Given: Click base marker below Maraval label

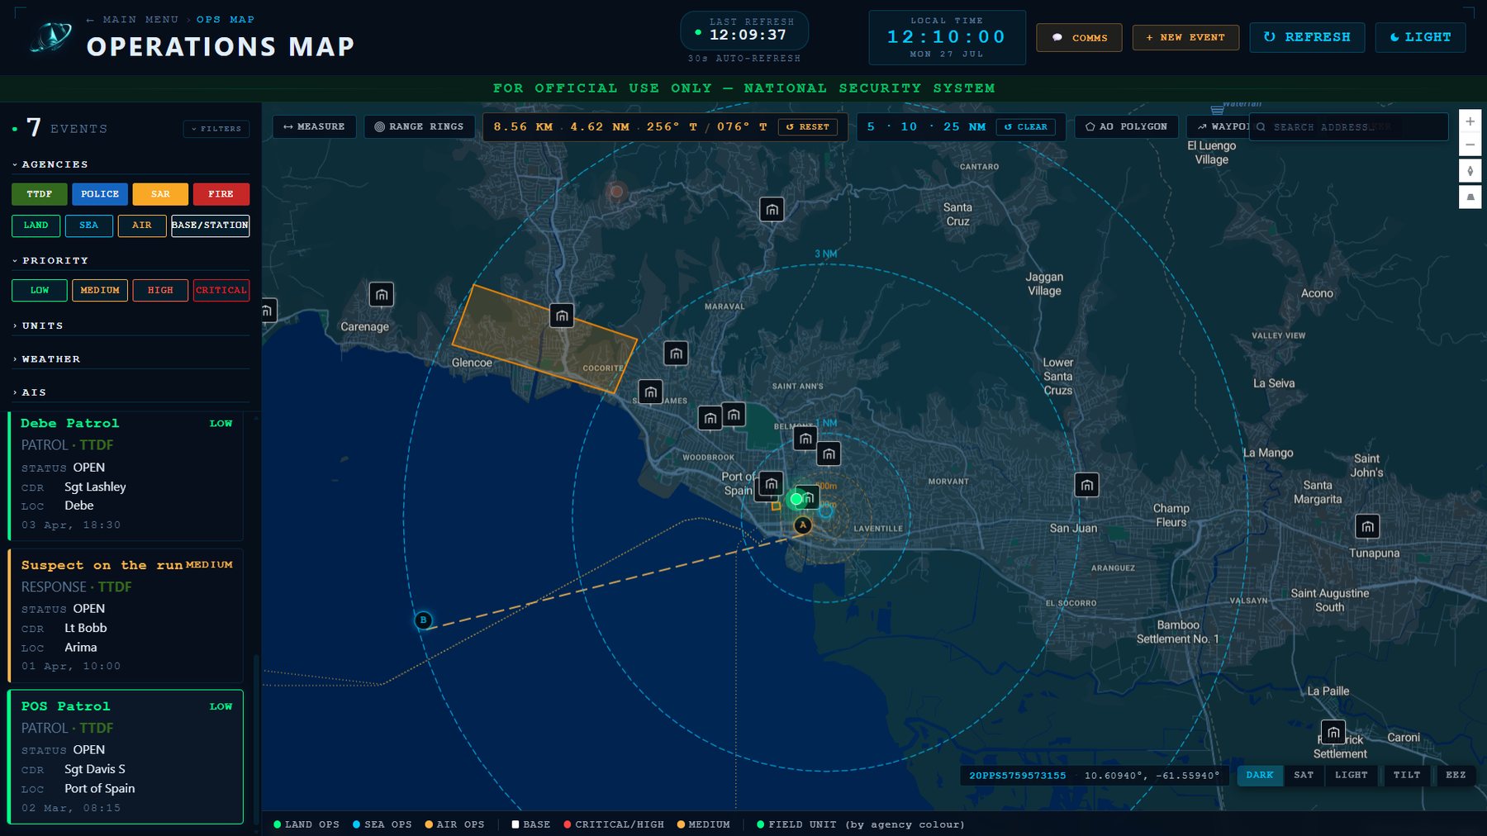Looking at the screenshot, I should (676, 354).
